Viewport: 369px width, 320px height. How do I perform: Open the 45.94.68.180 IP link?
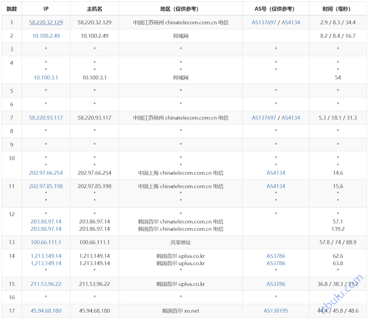pyautogui.click(x=45, y=311)
